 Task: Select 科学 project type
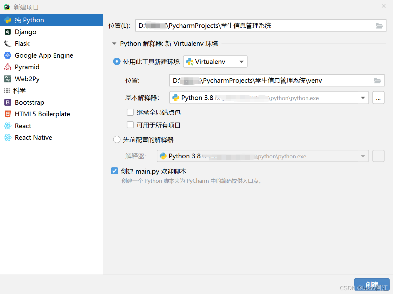tap(52, 91)
